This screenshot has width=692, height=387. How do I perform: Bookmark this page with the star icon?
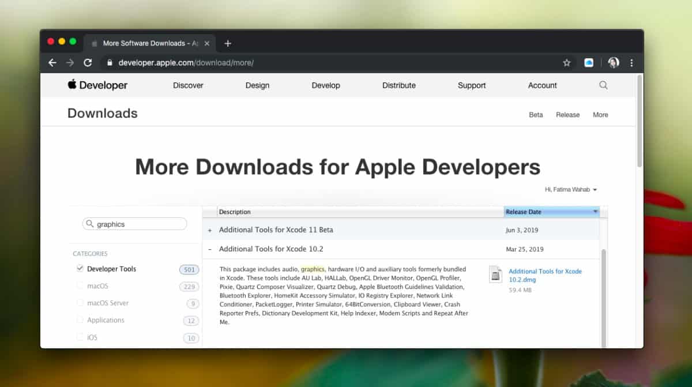pos(567,63)
